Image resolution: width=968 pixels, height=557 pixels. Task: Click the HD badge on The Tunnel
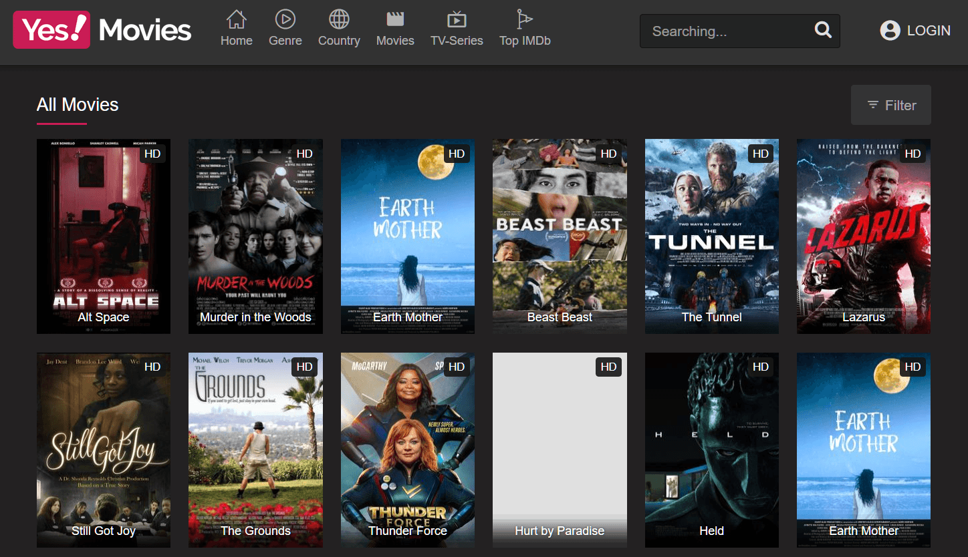(x=761, y=154)
